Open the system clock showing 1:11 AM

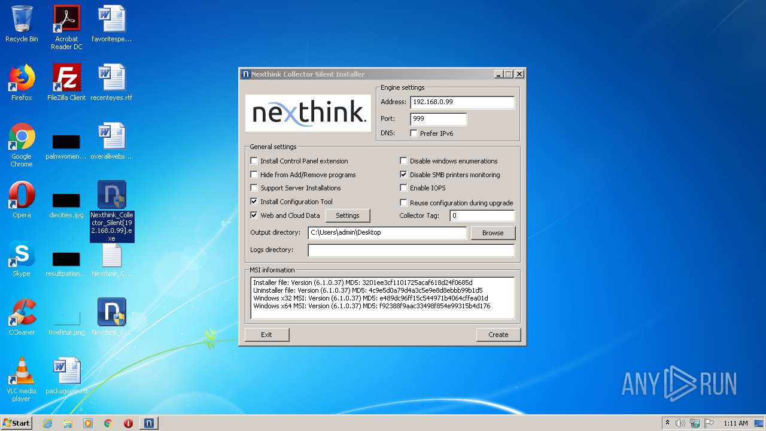pyautogui.click(x=735, y=423)
